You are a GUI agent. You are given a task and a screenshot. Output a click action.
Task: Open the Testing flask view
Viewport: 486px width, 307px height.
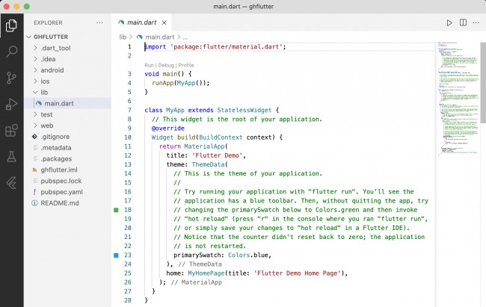(x=11, y=157)
